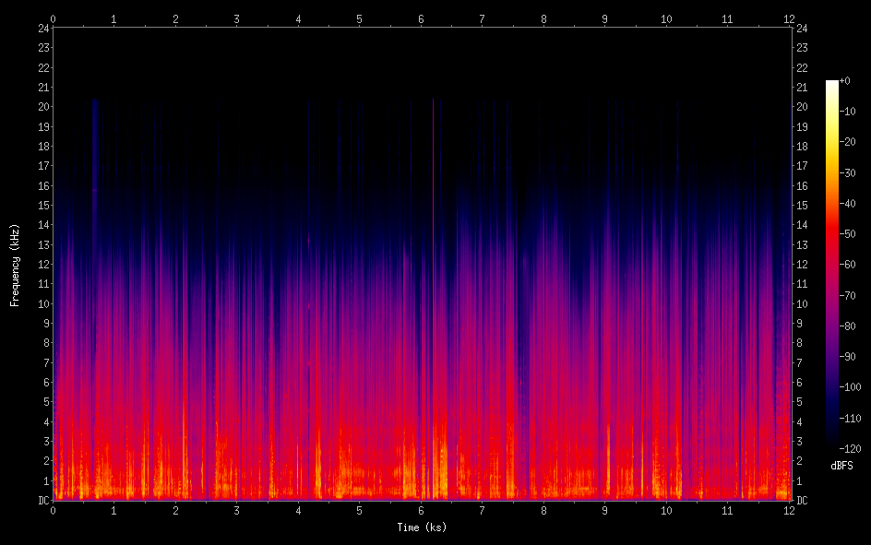Click the "15" tick on the right frequency axis
871x545 pixels.
802,206
